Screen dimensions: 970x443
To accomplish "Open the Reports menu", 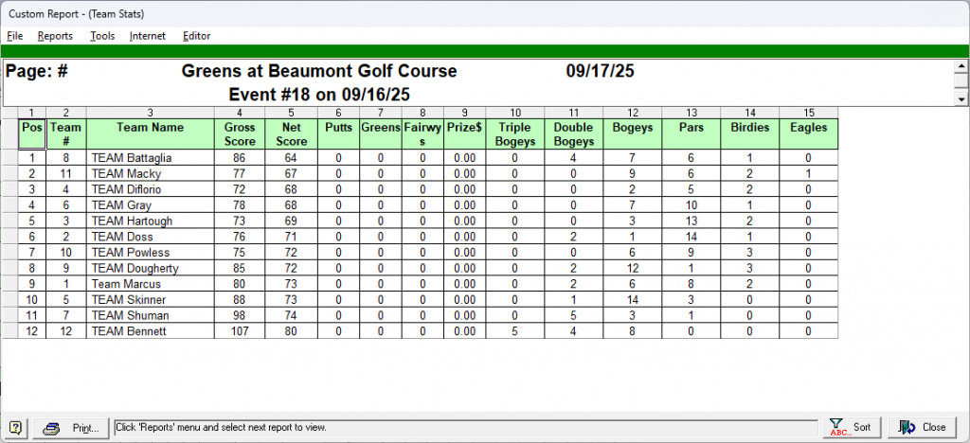I will click(x=55, y=36).
